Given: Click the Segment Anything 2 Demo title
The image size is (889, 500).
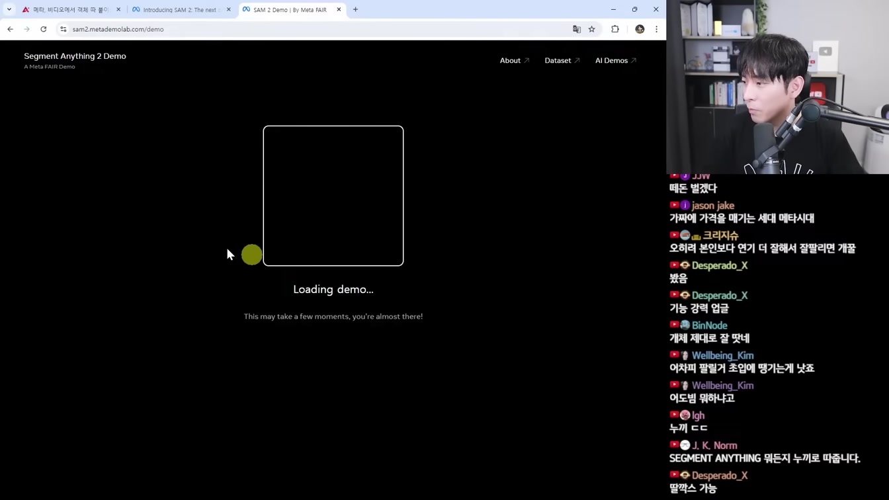Looking at the screenshot, I should (75, 56).
